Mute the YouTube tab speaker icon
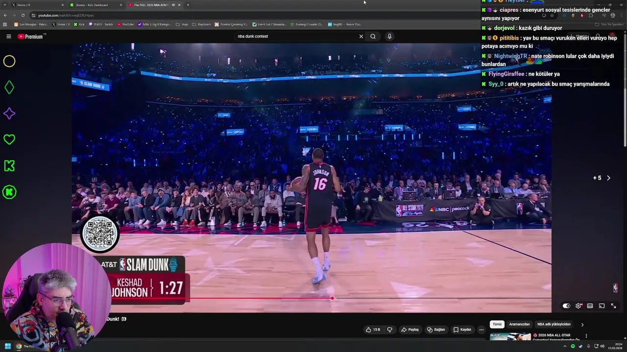The width and height of the screenshot is (627, 352). point(173,5)
